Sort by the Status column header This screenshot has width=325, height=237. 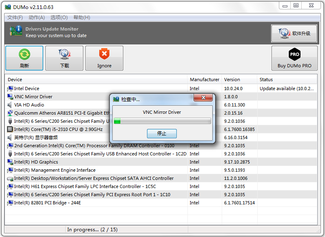tap(287, 80)
